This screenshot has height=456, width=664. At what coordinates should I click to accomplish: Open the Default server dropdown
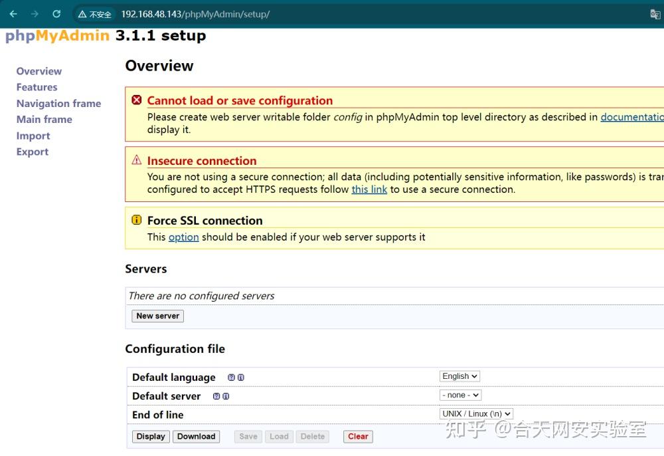[459, 394]
